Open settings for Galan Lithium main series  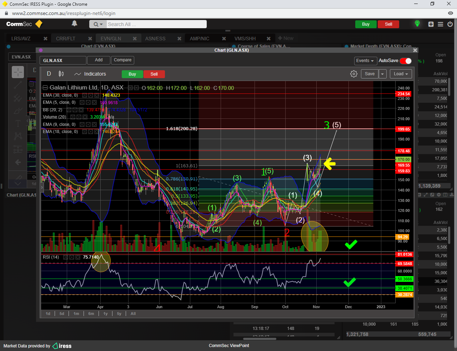pyautogui.click(x=137, y=88)
